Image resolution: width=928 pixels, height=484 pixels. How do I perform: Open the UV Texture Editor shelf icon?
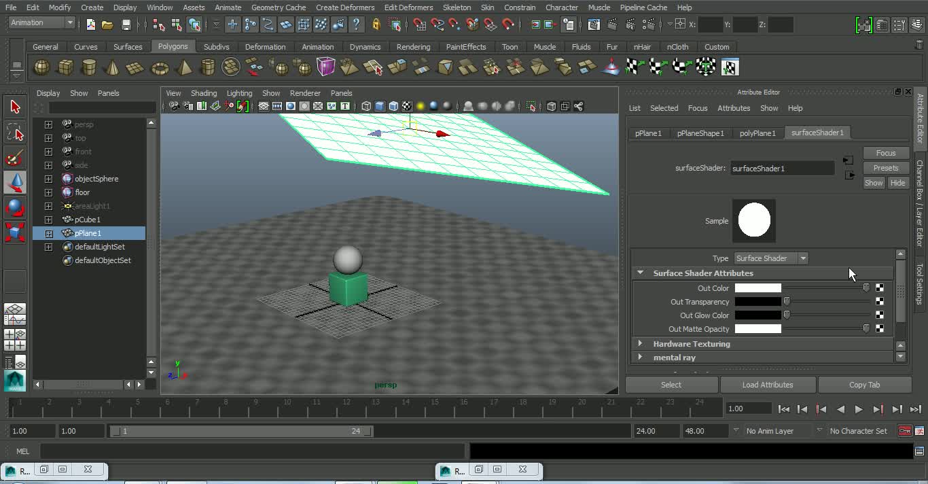pos(730,67)
